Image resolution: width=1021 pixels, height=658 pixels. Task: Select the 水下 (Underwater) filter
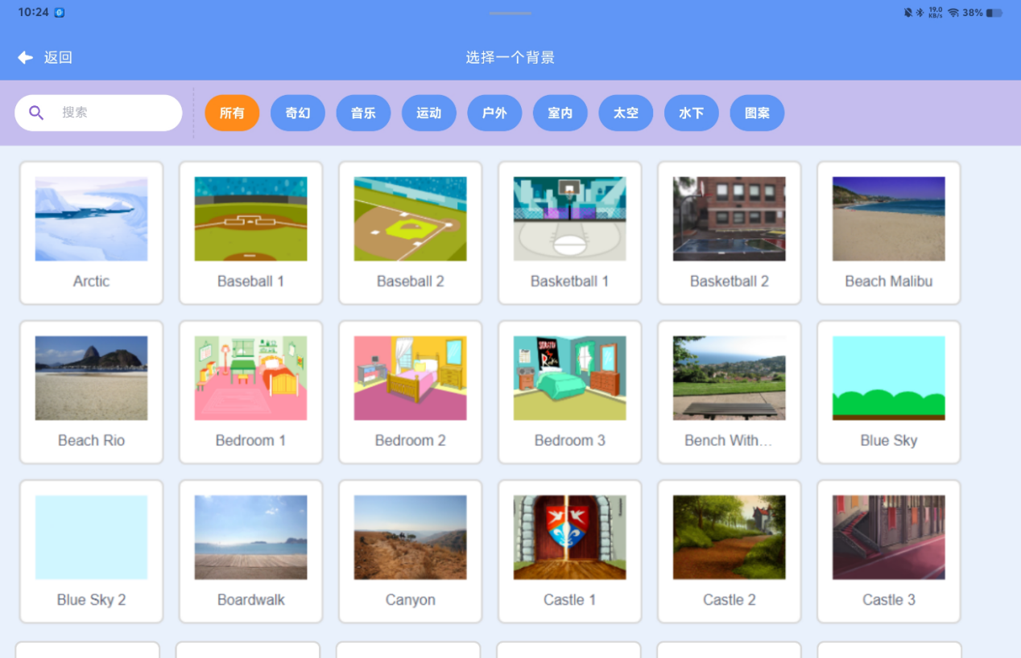692,113
